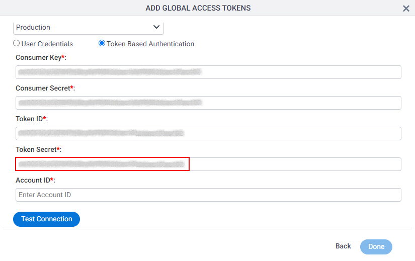Click the Test Connection button
The height and width of the screenshot is (261, 415).
click(x=47, y=219)
